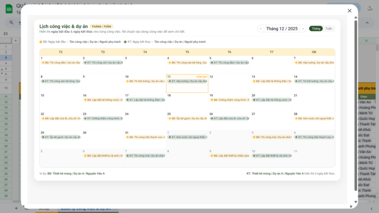Click the T2 column header
379x213 pixels.
[x=60, y=52]
